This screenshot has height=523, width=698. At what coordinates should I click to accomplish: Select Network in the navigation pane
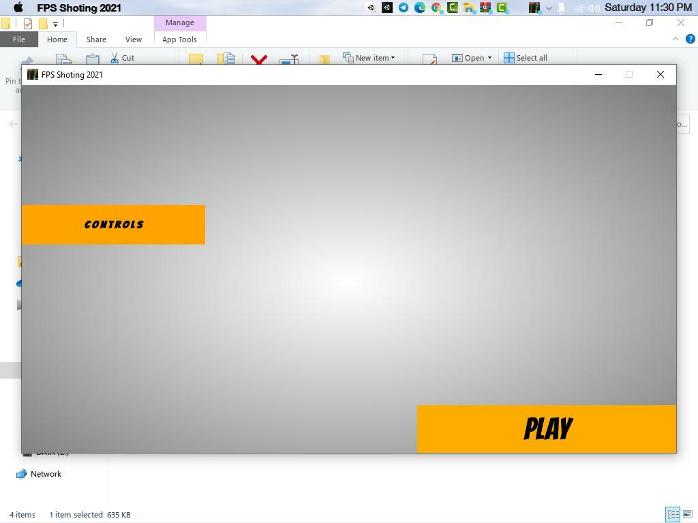[46, 474]
